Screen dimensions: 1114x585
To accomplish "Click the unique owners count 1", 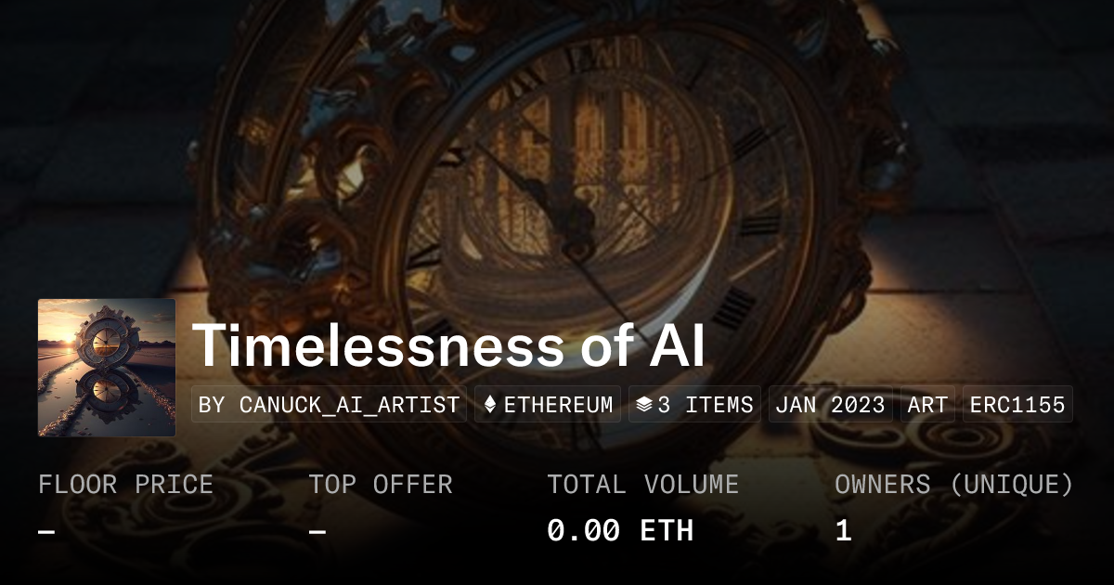I will 843,531.
